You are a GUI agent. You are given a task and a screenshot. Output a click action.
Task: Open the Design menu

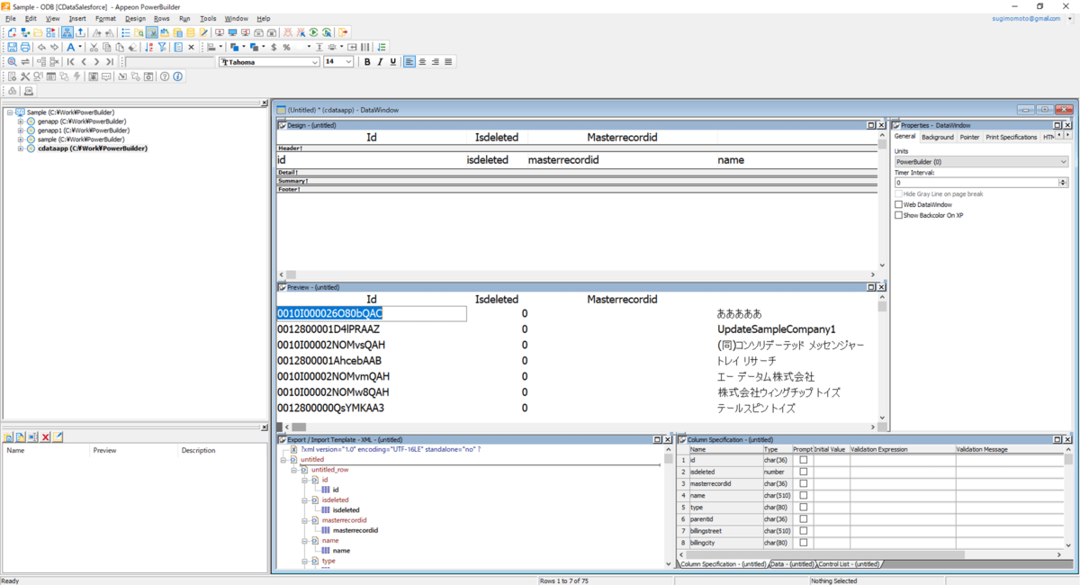pos(135,18)
